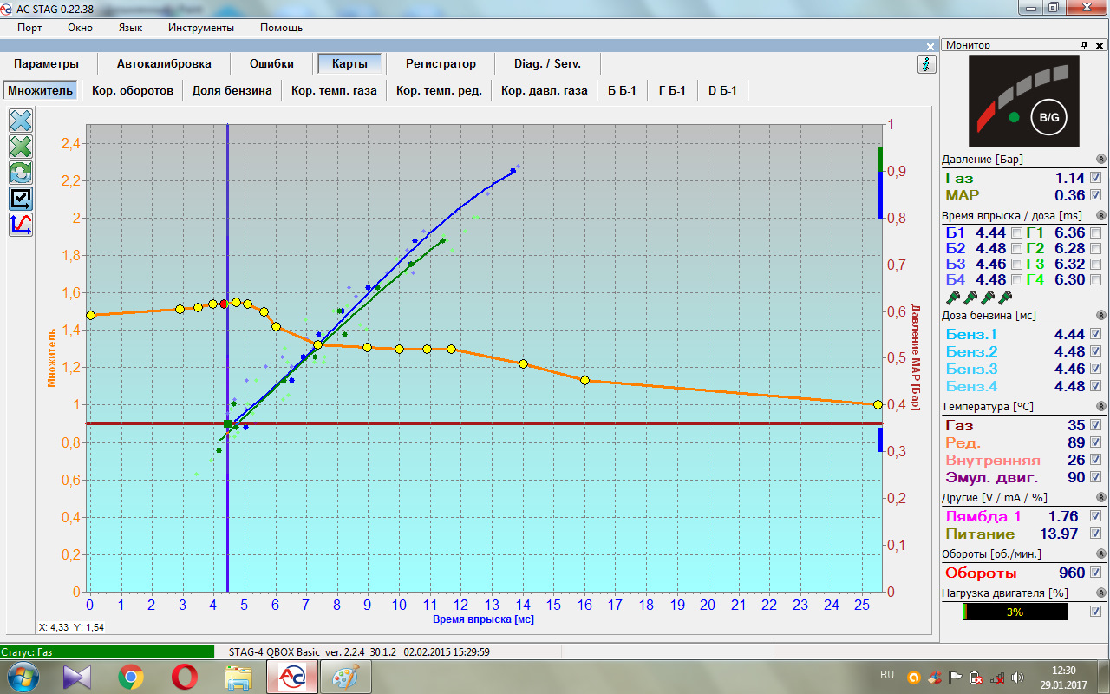The width and height of the screenshot is (1110, 694).
Task: Click the second green injector icon
Action: point(970,297)
